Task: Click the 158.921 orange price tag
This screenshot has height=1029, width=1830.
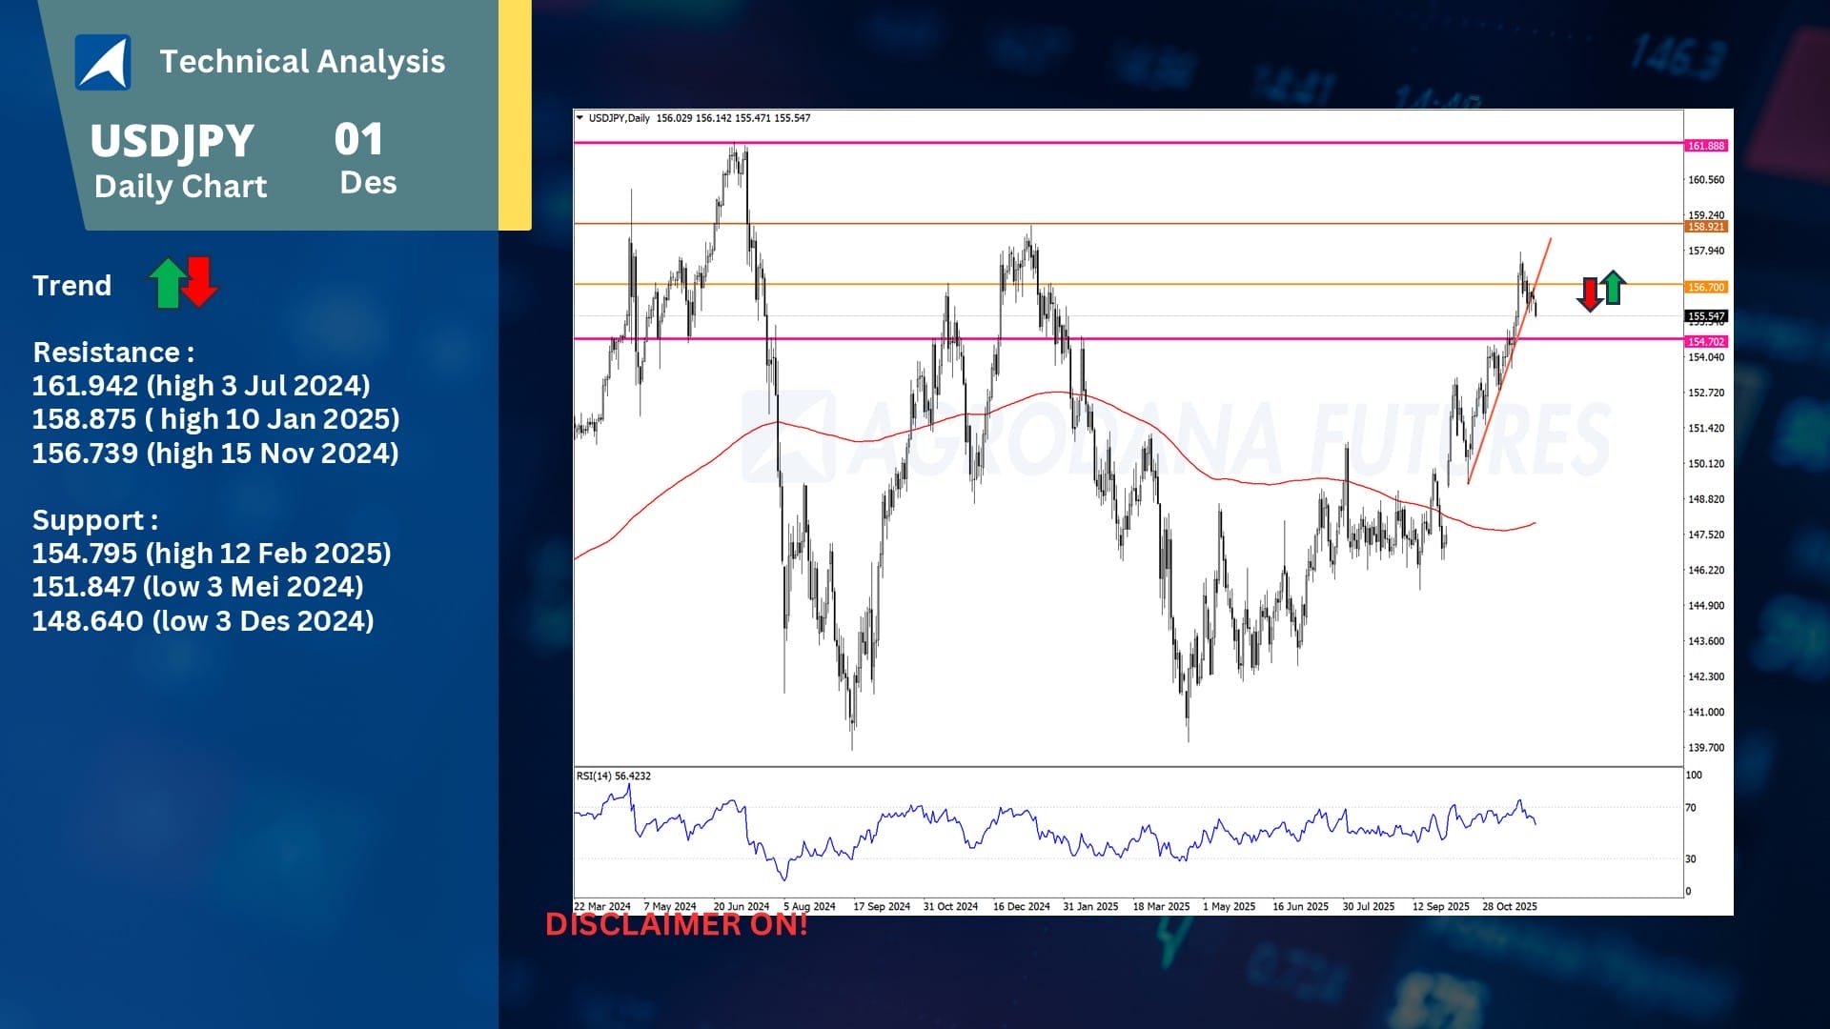Action: [1706, 227]
